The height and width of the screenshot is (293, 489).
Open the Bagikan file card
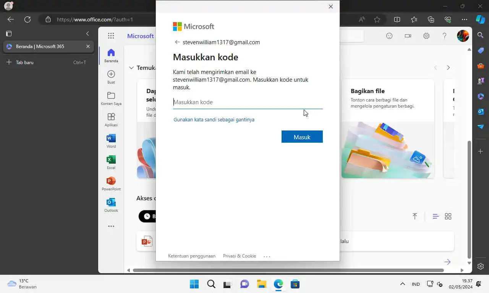388,129
